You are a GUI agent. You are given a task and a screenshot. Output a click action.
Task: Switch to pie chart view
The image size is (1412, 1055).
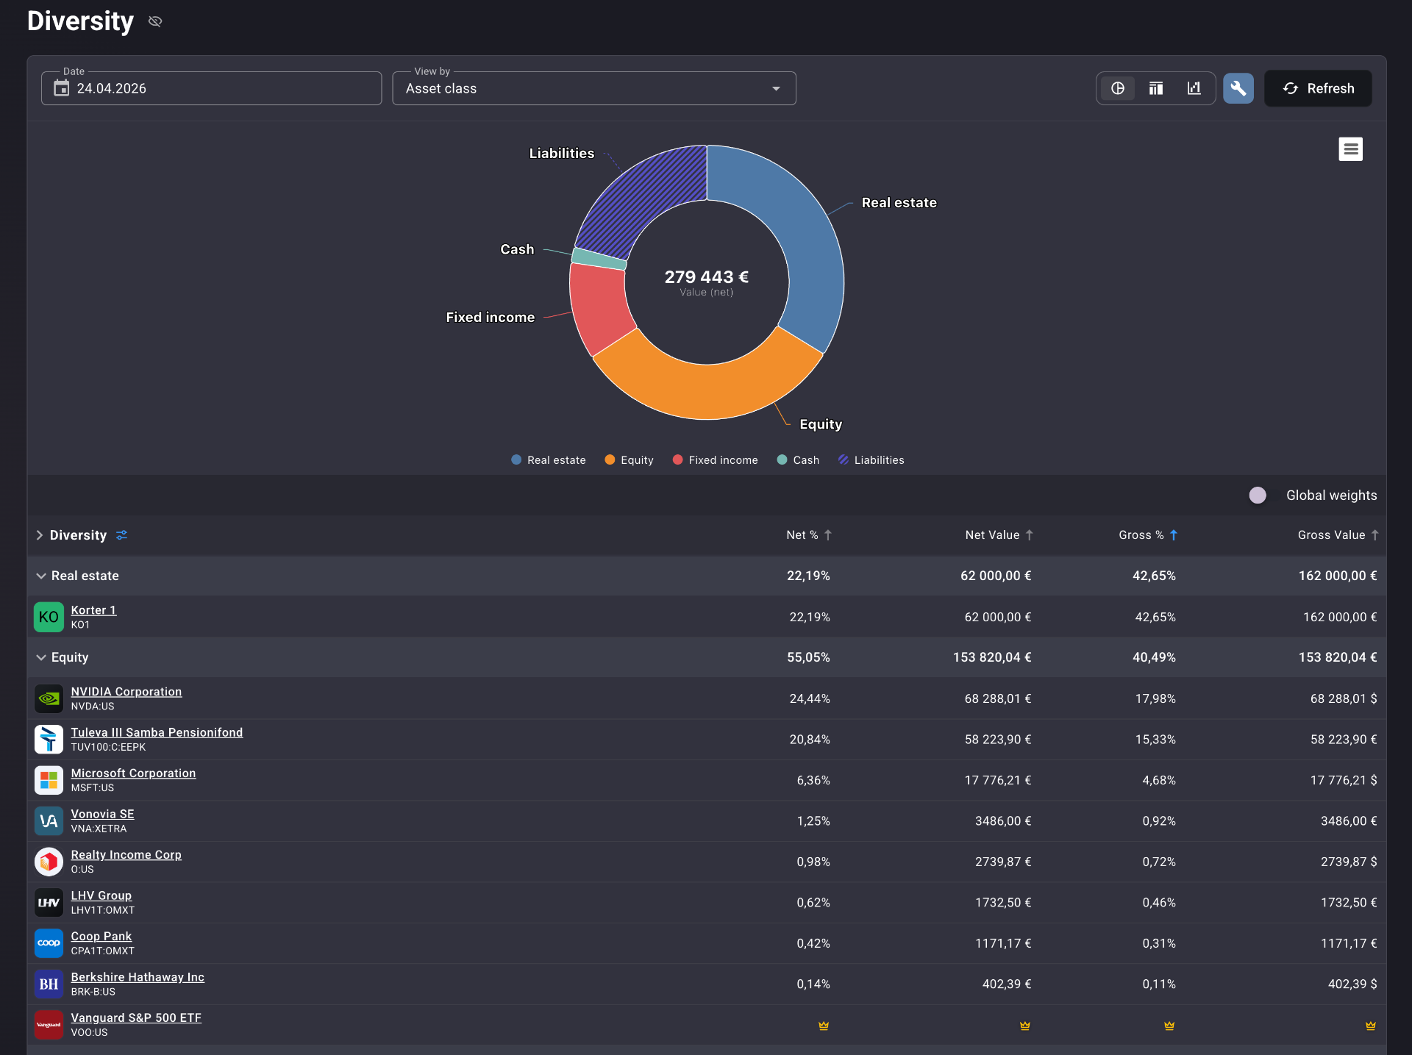click(x=1118, y=88)
